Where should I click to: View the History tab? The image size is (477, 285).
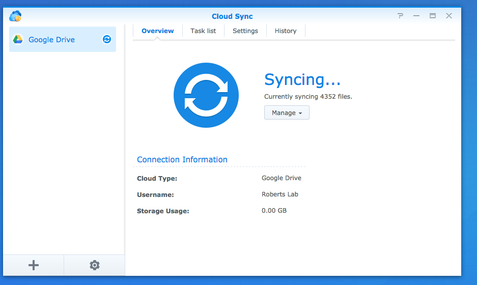[x=286, y=31]
